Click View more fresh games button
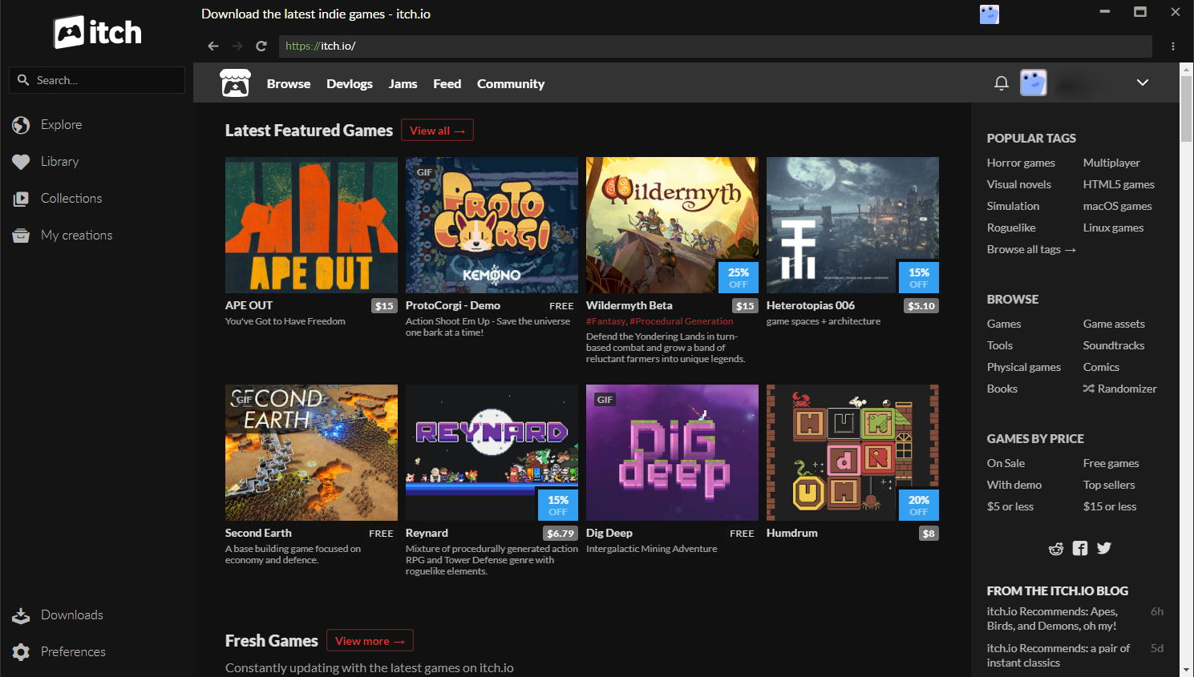The image size is (1194, 677). [x=370, y=640]
